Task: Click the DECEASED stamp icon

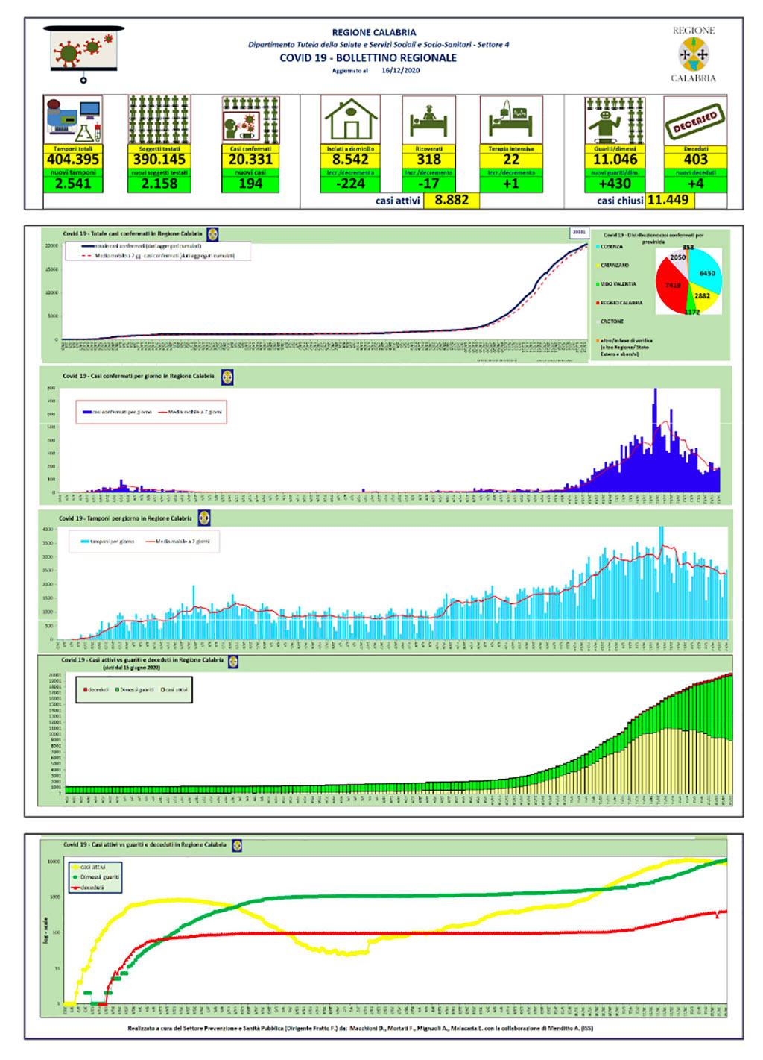Action: (695, 120)
